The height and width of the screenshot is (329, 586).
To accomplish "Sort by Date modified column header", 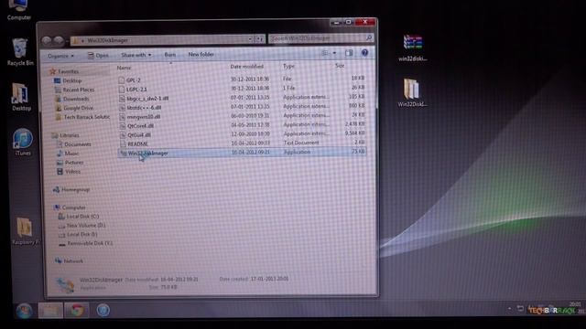I will [246, 67].
